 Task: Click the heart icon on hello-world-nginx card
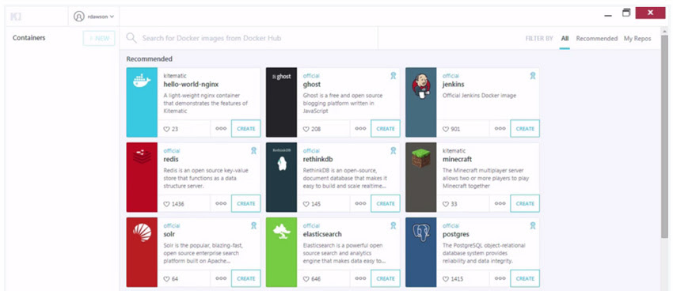[x=166, y=129]
